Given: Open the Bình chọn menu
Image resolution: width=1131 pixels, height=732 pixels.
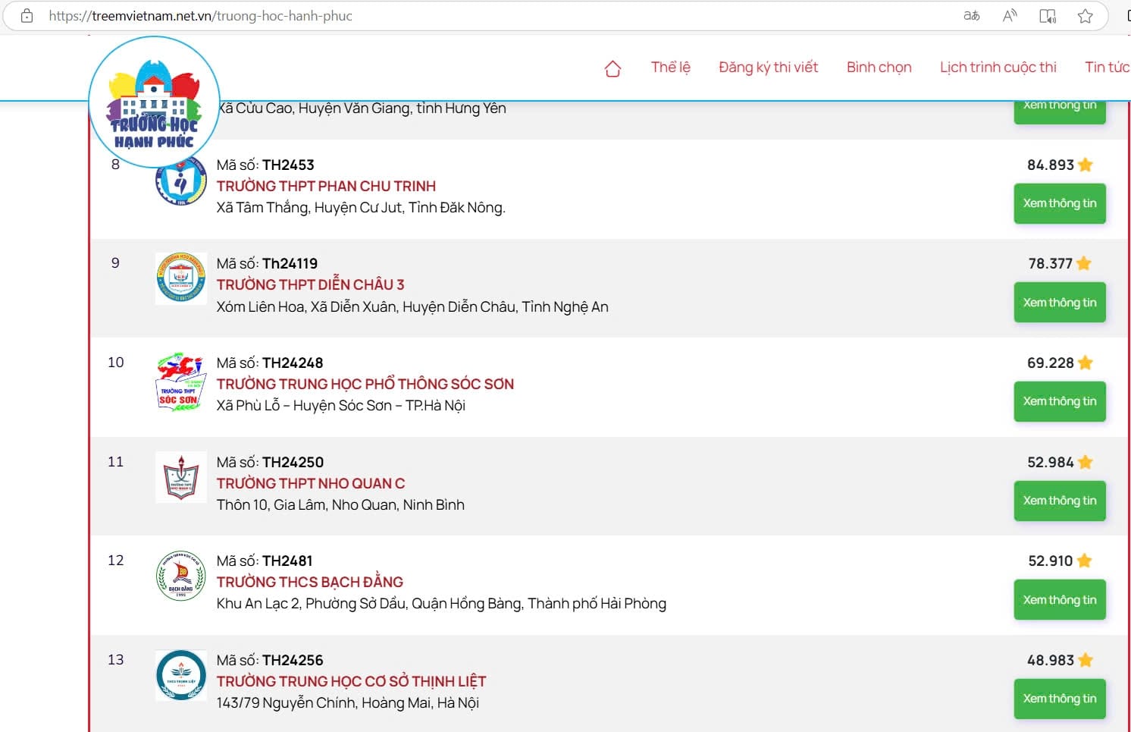Looking at the screenshot, I should coord(879,68).
